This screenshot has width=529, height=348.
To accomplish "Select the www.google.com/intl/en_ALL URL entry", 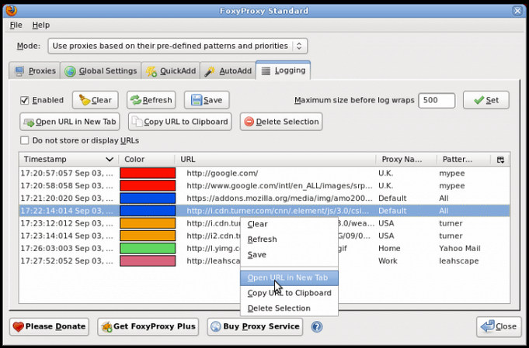I will [x=280, y=186].
